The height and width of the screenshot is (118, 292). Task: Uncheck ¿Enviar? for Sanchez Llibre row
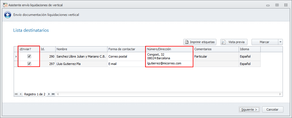tap(29, 56)
